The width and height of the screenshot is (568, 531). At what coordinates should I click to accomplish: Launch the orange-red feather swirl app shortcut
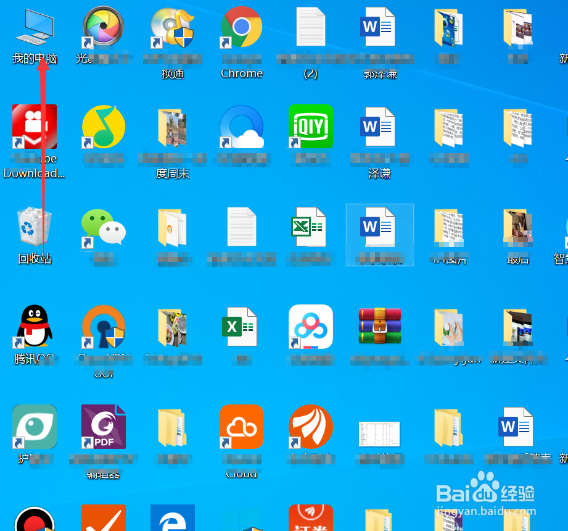point(310,427)
